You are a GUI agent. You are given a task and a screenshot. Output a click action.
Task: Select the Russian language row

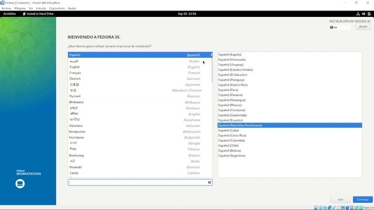point(140,96)
